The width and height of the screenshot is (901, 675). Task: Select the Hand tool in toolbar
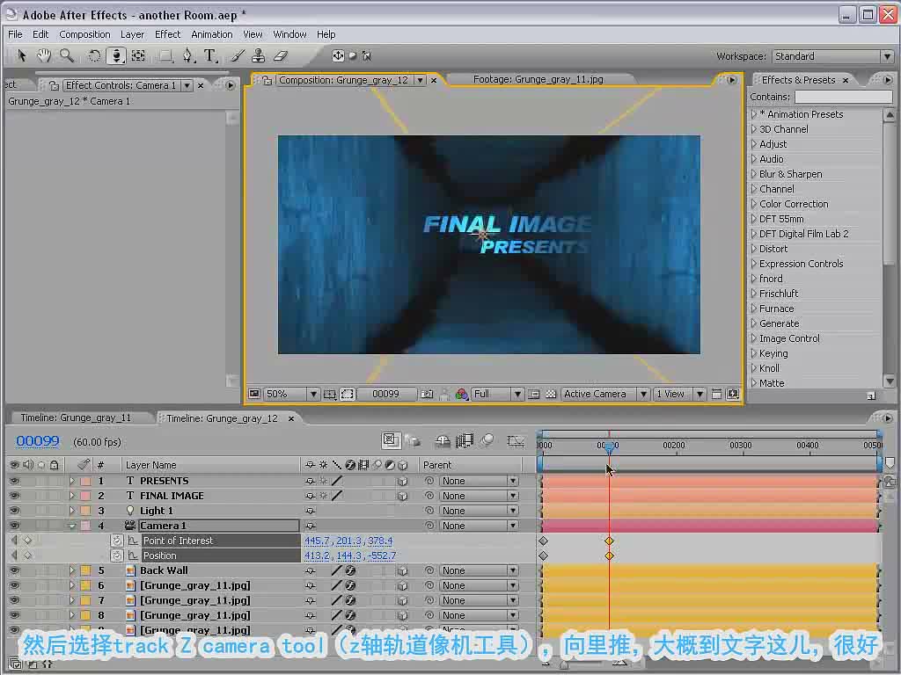(x=44, y=55)
